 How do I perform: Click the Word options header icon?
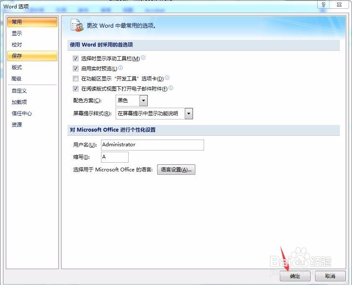77,25
